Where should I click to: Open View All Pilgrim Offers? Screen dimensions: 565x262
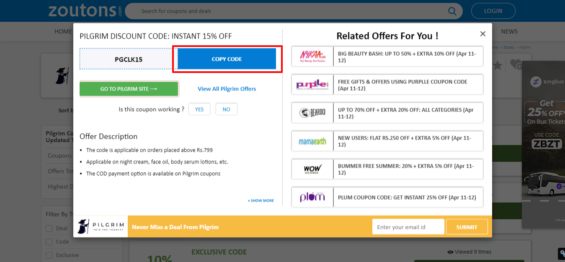(x=227, y=88)
